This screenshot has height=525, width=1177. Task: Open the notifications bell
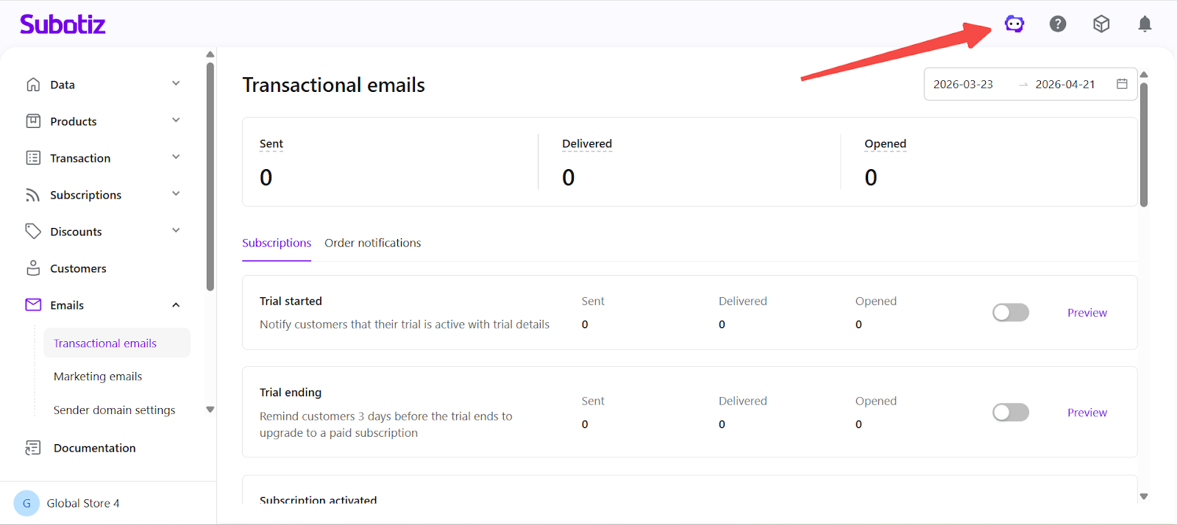[x=1145, y=24]
